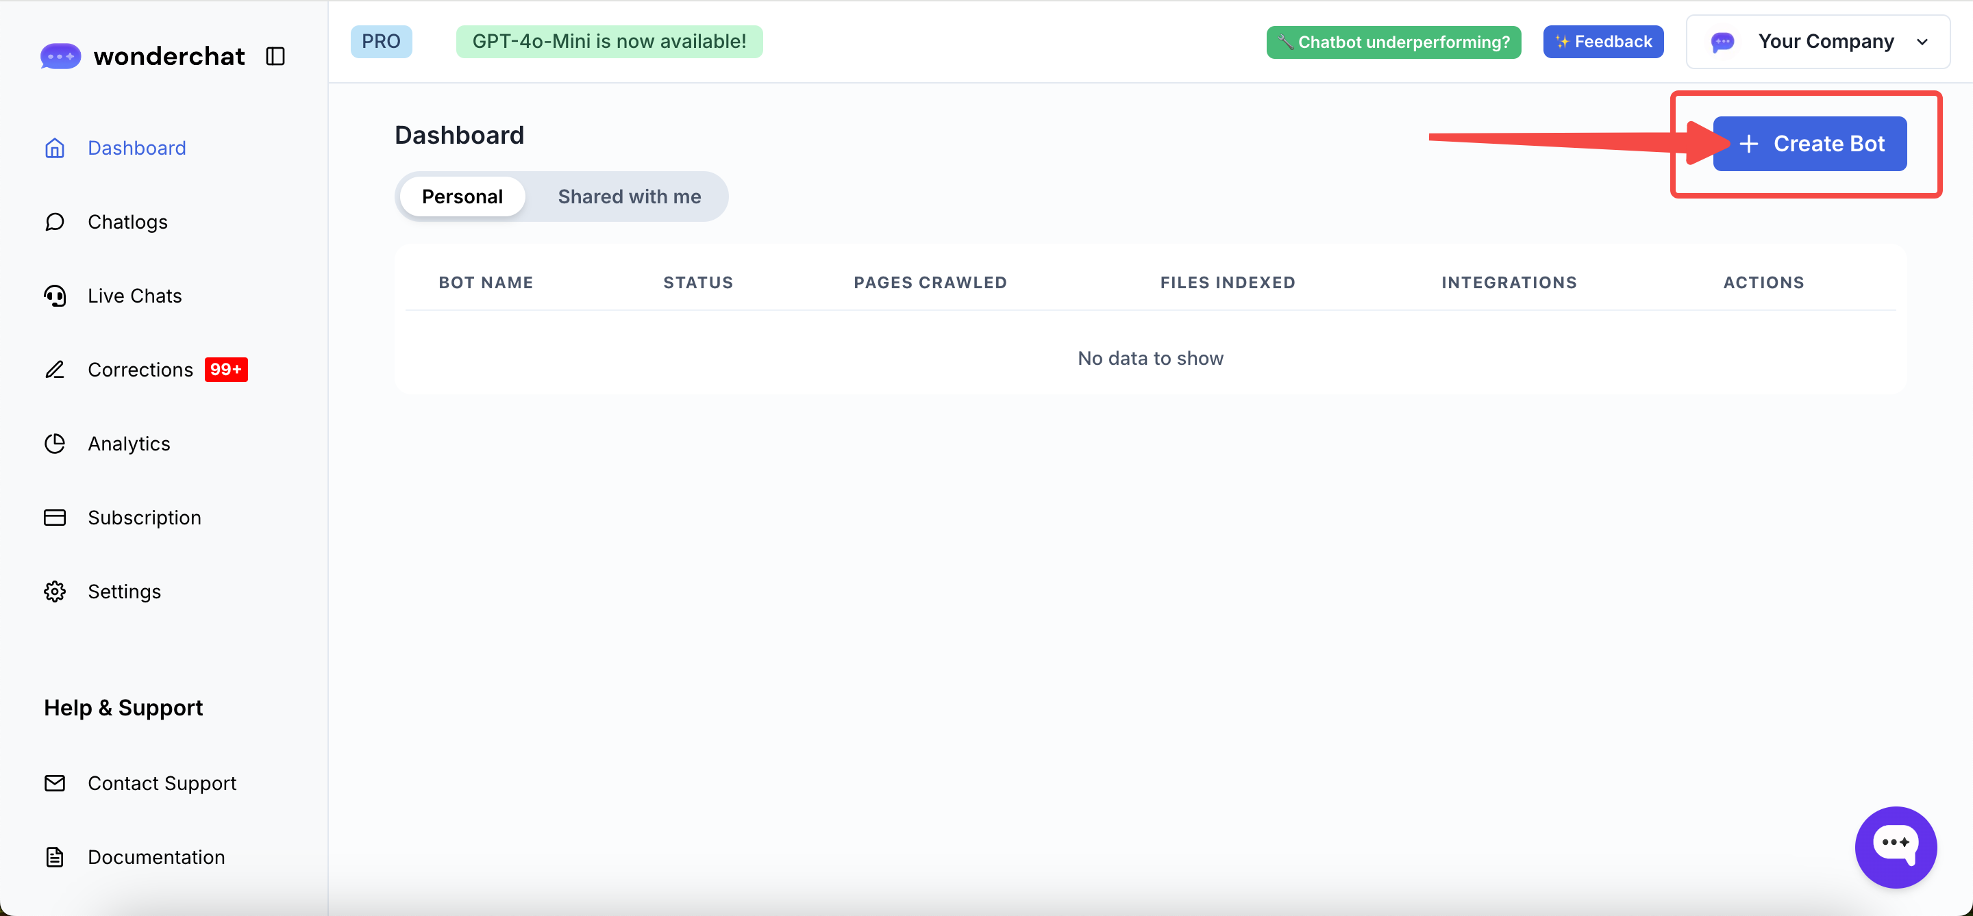Click the Analytics pie chart icon
This screenshot has height=916, width=1973.
[55, 444]
